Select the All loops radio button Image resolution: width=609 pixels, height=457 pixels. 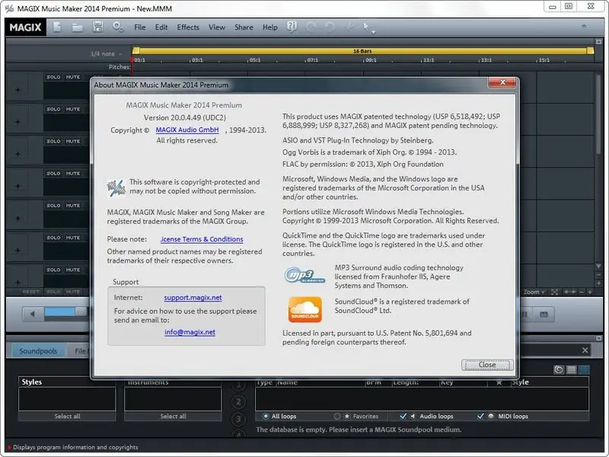point(266,416)
